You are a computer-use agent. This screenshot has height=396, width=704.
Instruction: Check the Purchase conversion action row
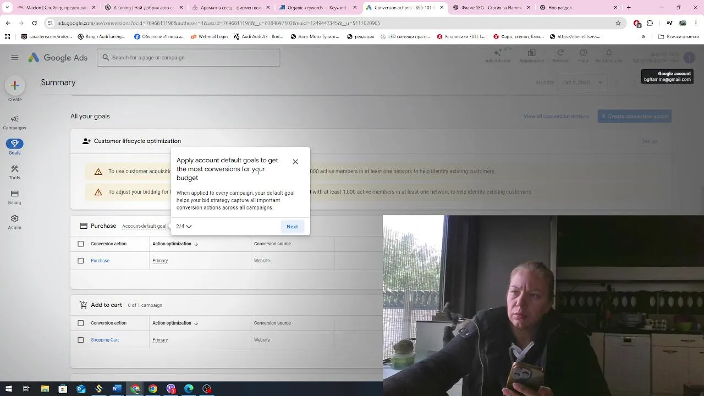(81, 261)
